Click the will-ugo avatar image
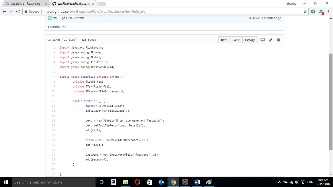 click(50, 18)
